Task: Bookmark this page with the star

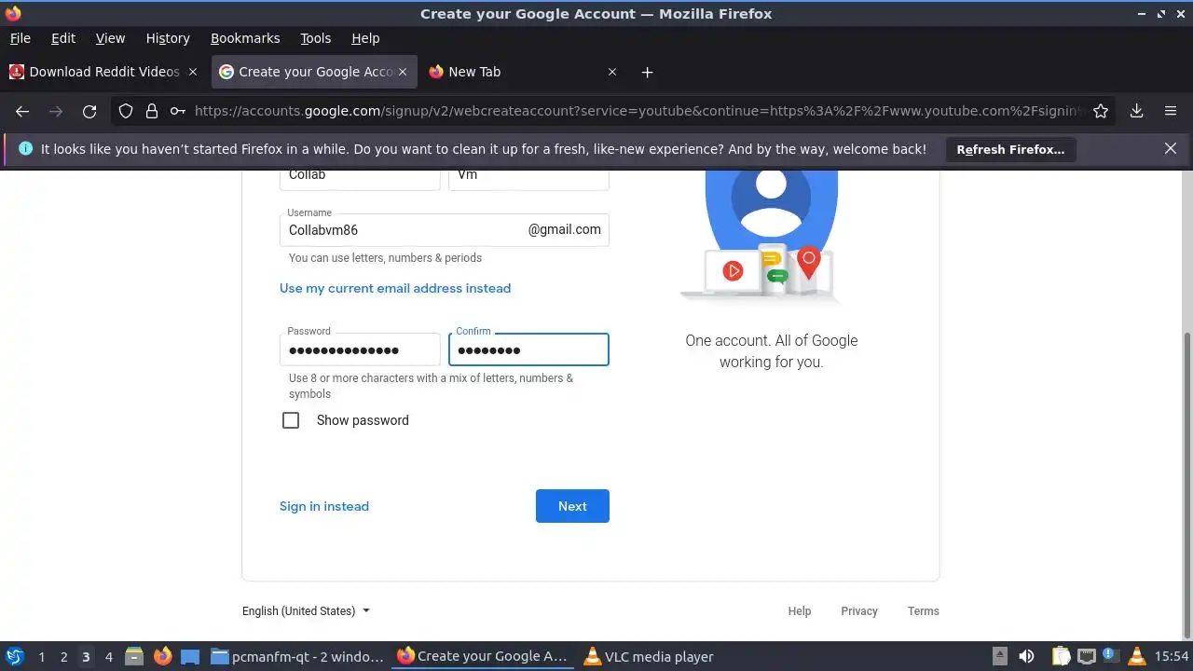Action: [x=1101, y=111]
